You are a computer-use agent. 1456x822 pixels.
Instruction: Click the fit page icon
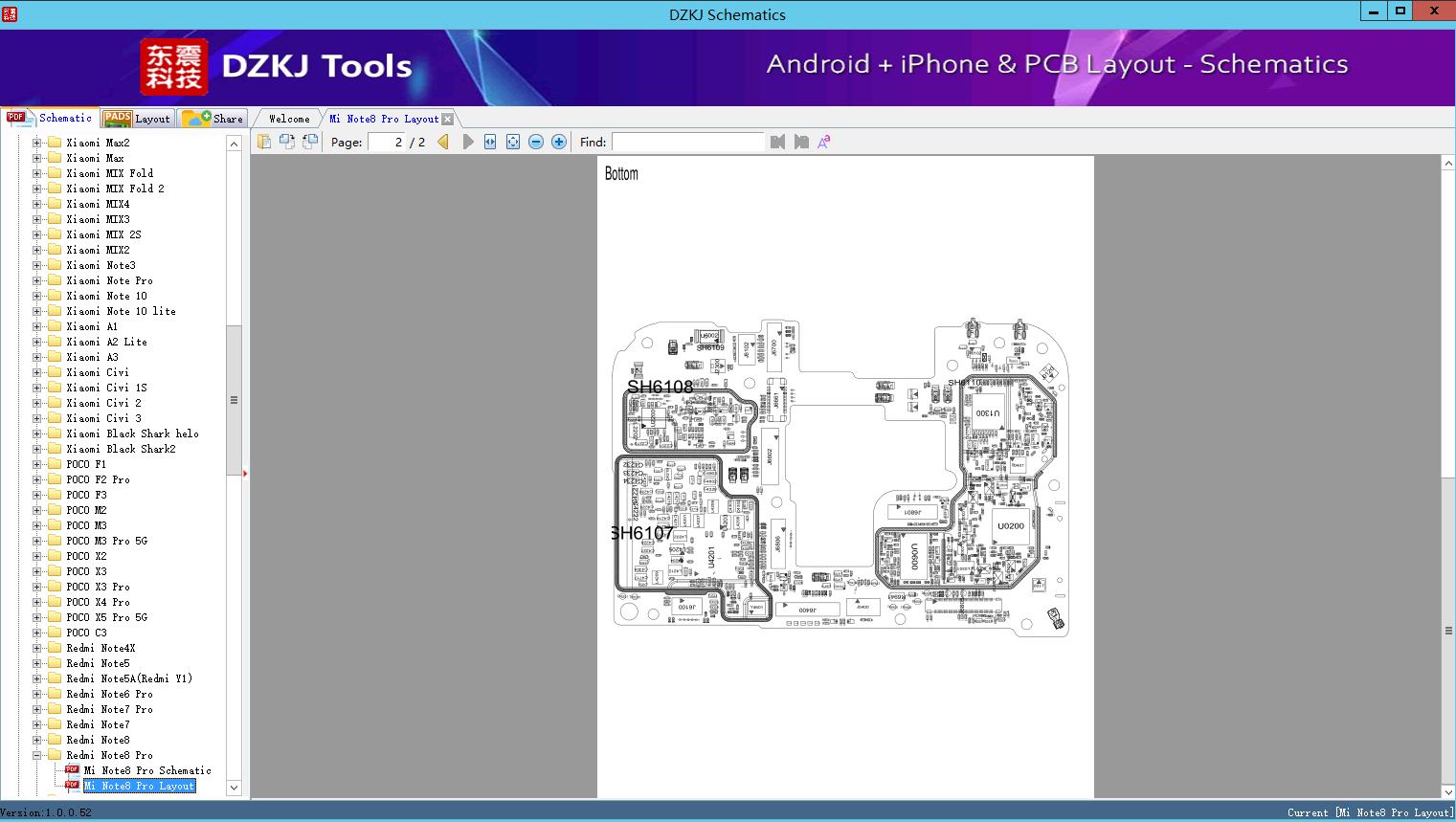[513, 142]
